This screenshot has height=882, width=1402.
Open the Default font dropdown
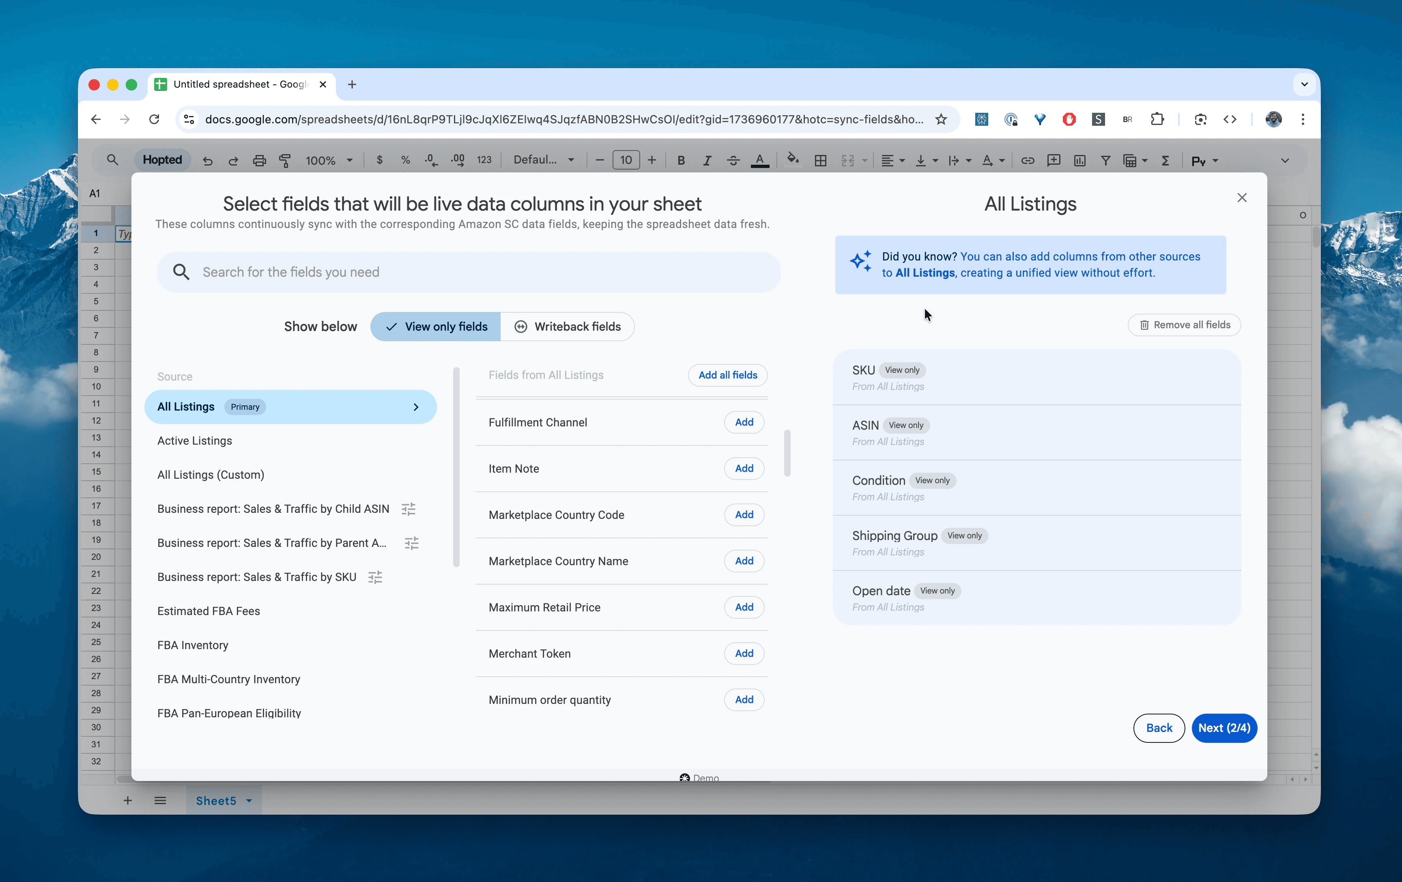coord(544,159)
